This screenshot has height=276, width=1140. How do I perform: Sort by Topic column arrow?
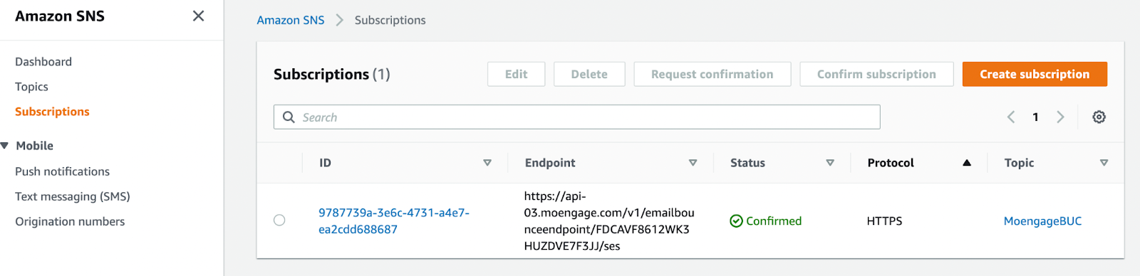1104,163
